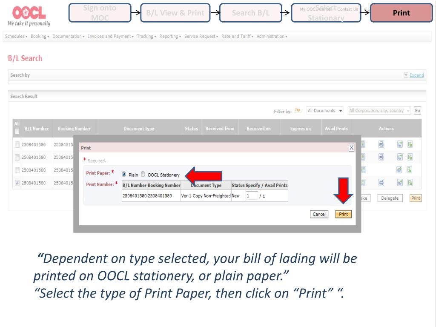Viewport: 436px width, 327px height.
Task: Click the Search Result section header
Action: (24, 96)
